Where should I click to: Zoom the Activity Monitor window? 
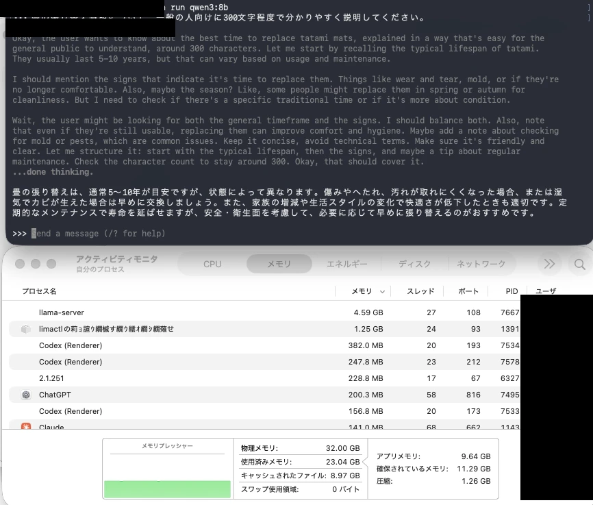51,264
